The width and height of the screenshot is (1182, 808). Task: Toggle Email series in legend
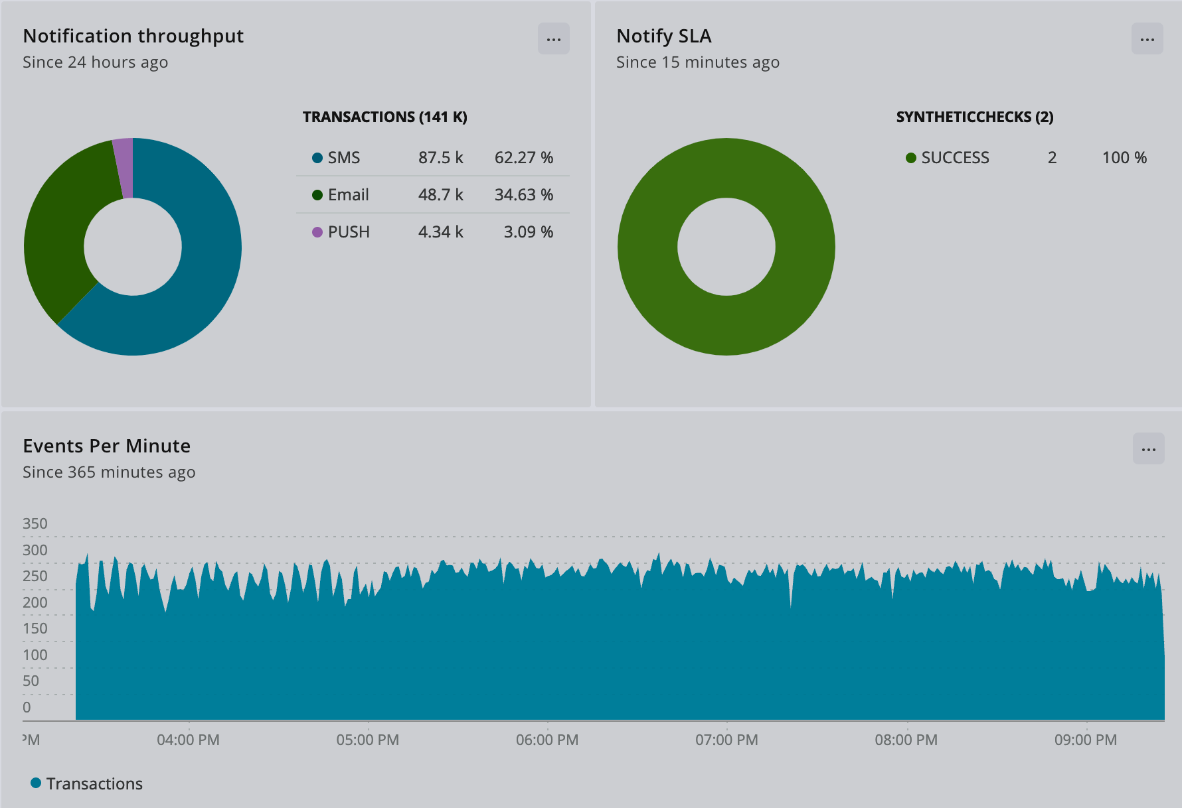(x=348, y=195)
